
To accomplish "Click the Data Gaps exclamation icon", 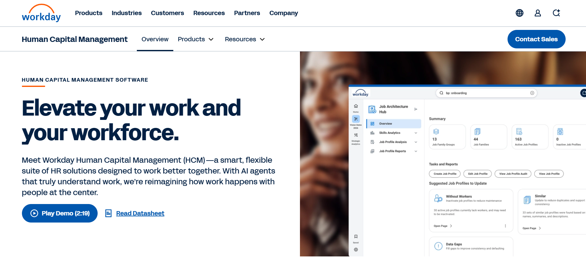I will coord(438,246).
